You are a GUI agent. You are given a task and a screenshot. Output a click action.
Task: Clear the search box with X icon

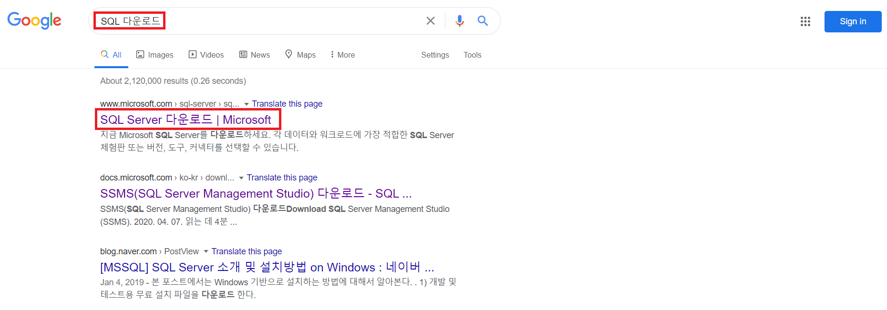(430, 21)
